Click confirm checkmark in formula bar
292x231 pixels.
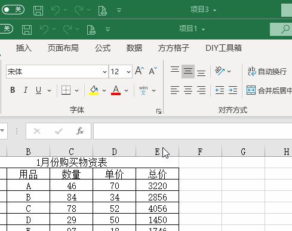coord(59,131)
